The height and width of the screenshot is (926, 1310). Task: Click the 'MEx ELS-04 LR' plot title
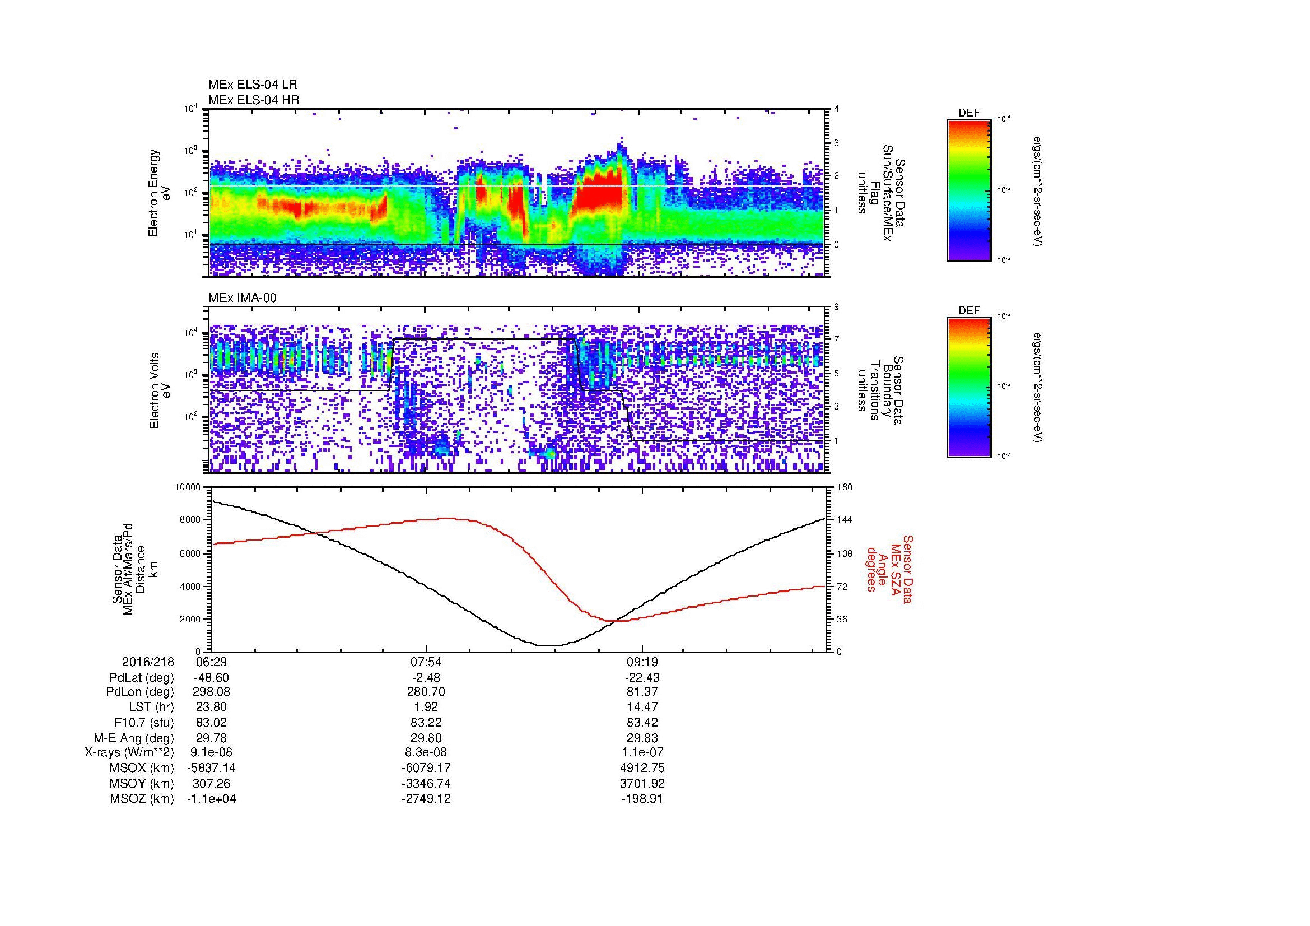pyautogui.click(x=253, y=85)
